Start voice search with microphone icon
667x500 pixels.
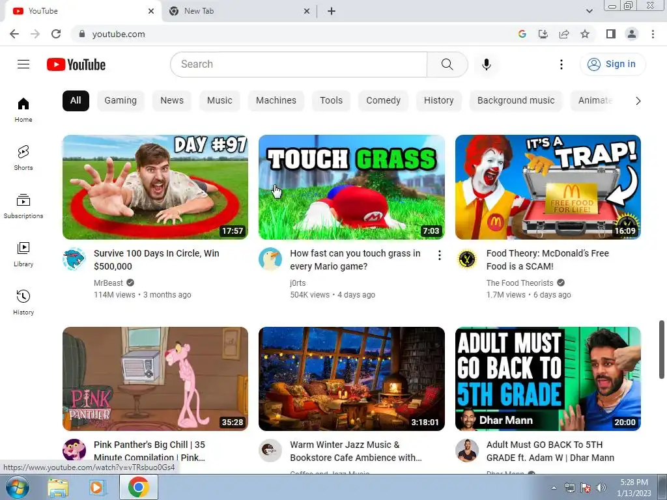[486, 64]
